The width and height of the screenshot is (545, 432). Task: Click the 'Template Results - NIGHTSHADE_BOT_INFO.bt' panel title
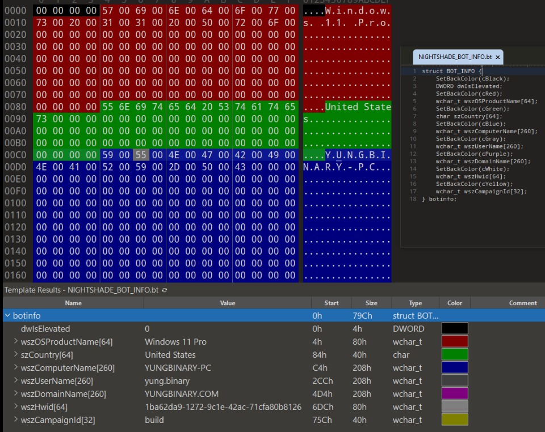(81, 290)
